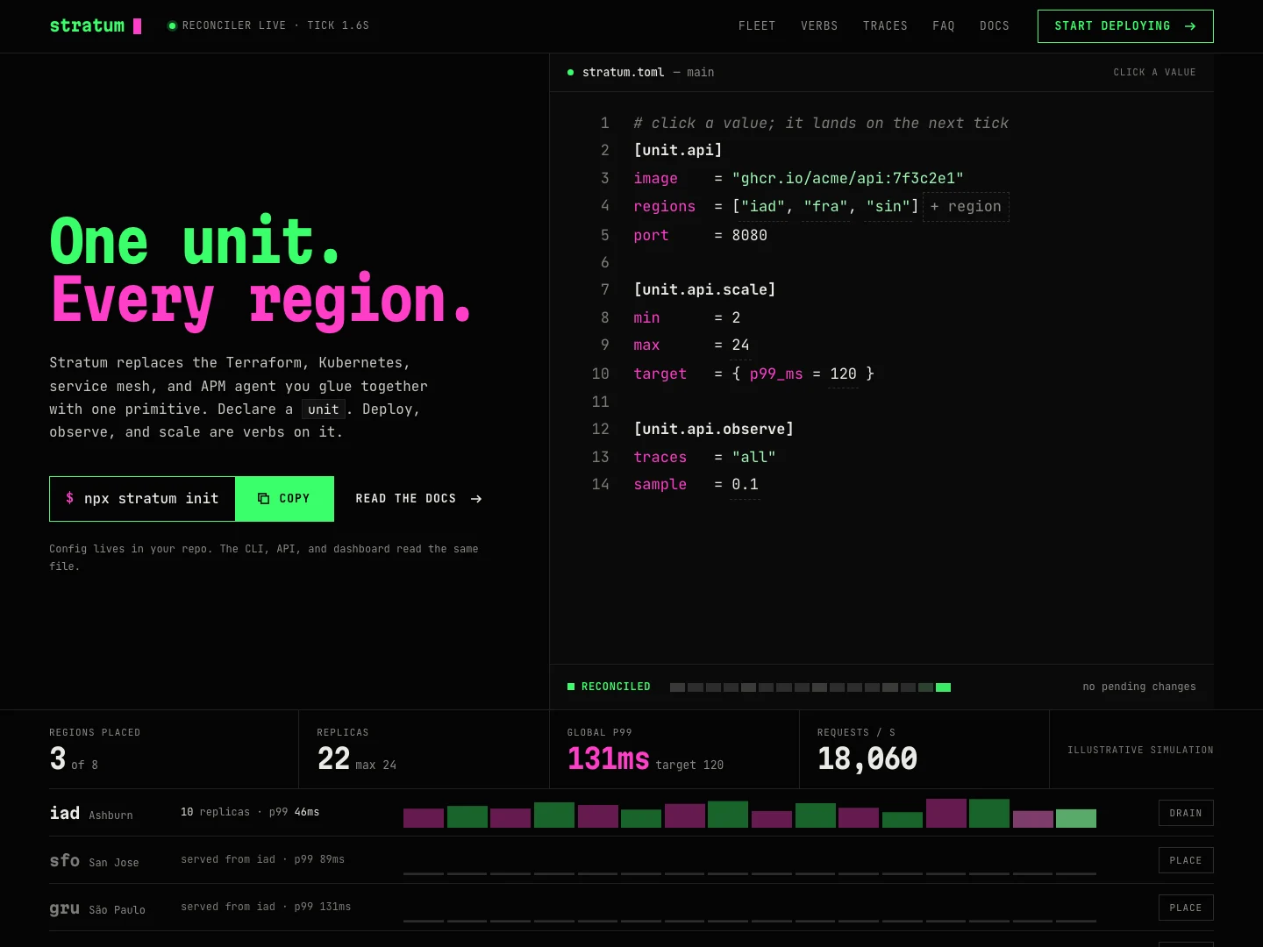Screen dimensions: 1263x947
Task: Go to the DOCS nav link
Action: [x=995, y=25]
